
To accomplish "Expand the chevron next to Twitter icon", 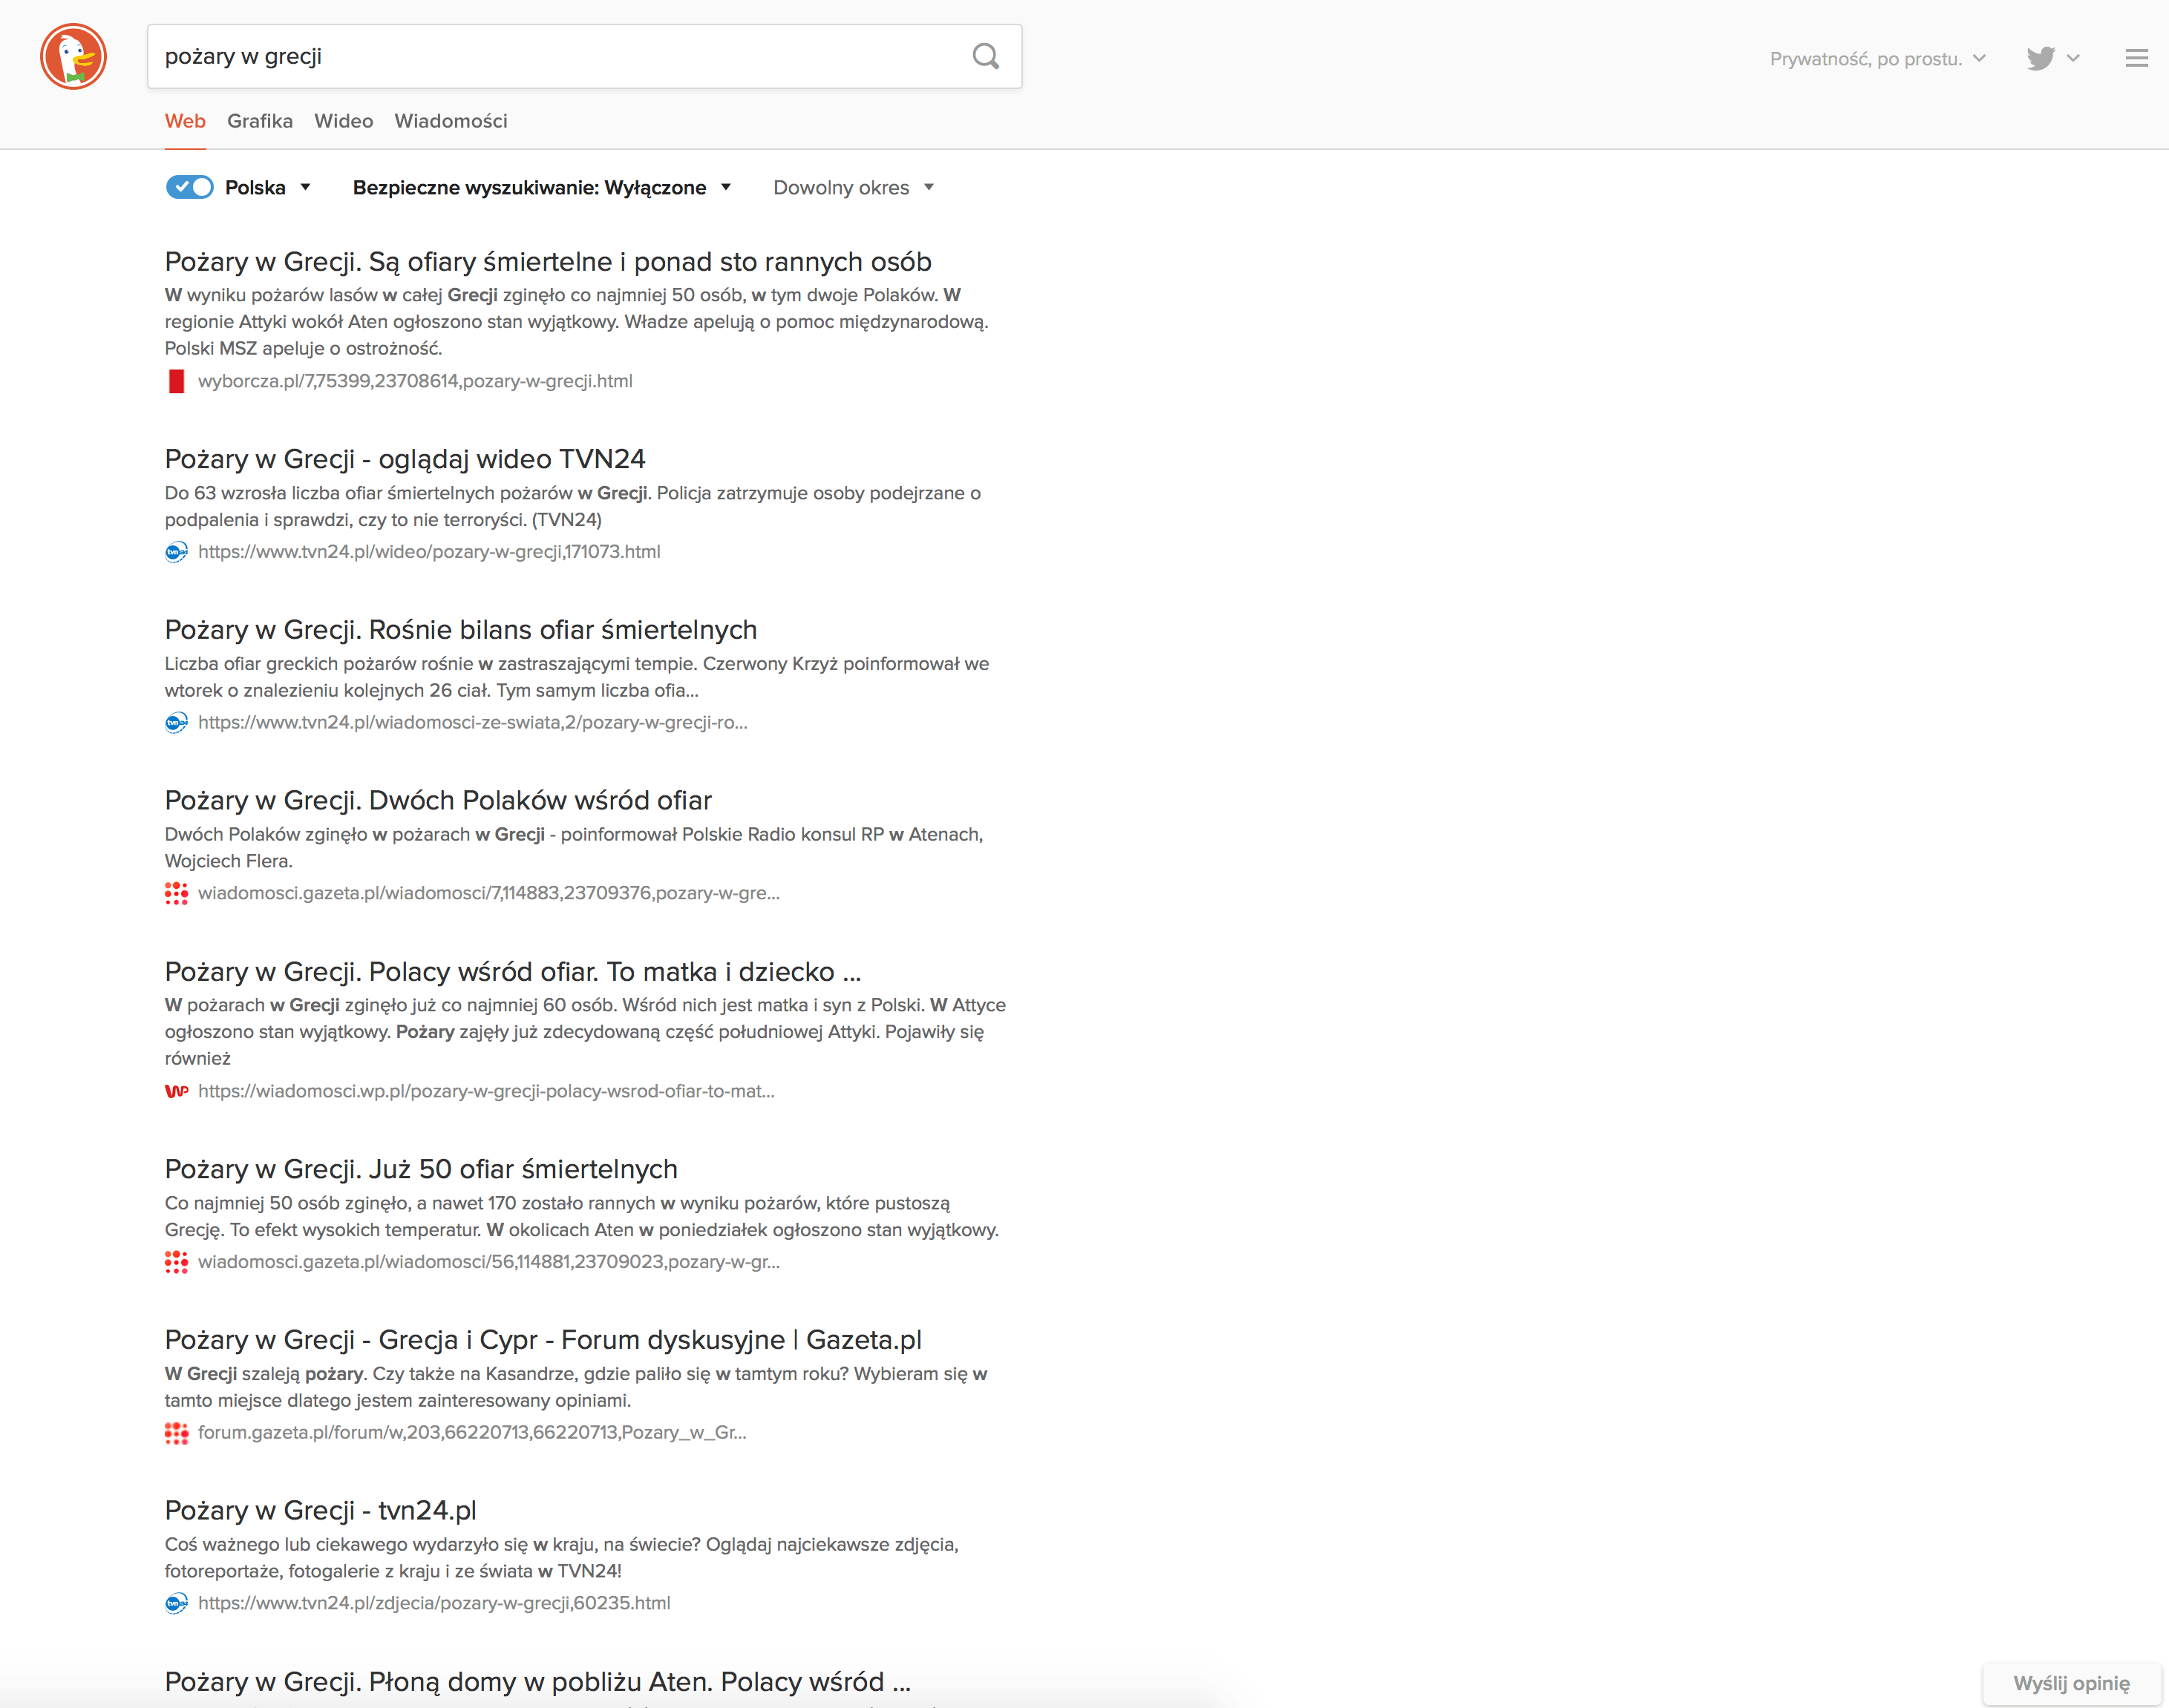I will pos(2073,58).
